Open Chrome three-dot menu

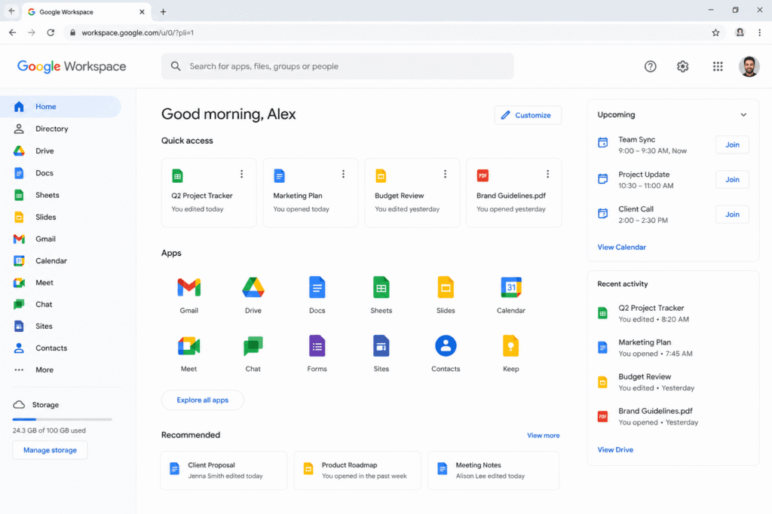(760, 32)
